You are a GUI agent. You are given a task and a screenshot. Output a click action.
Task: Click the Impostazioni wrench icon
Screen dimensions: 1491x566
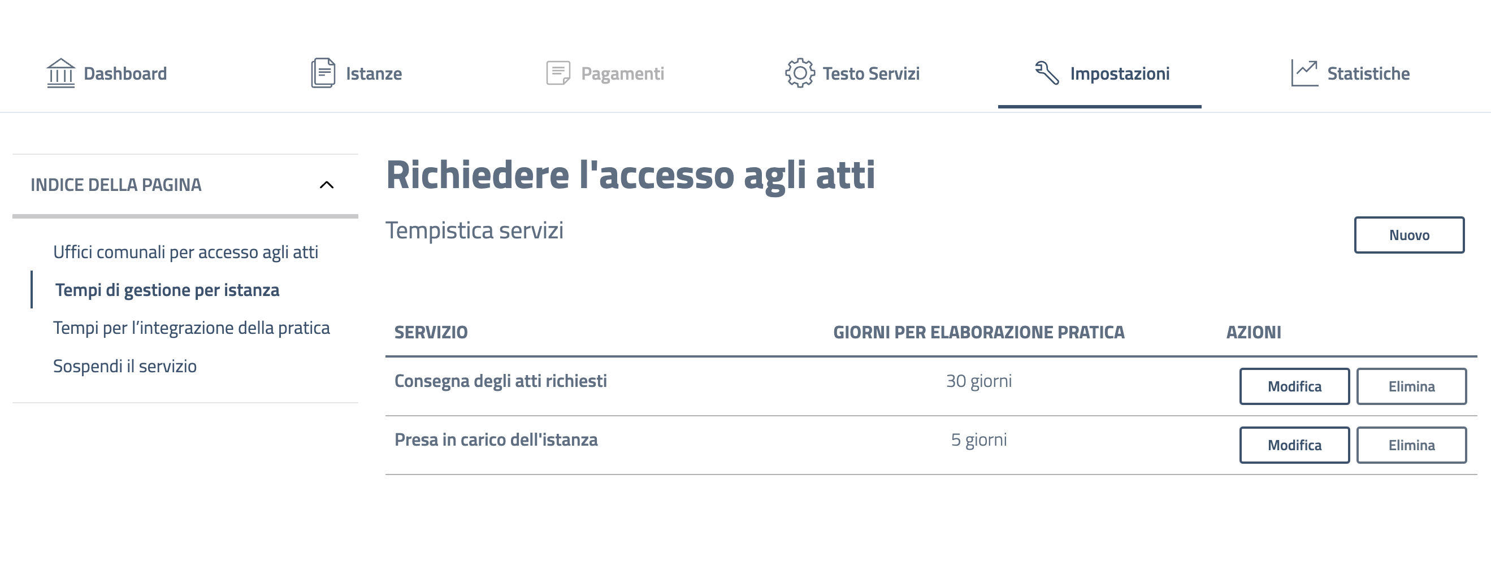[1047, 73]
